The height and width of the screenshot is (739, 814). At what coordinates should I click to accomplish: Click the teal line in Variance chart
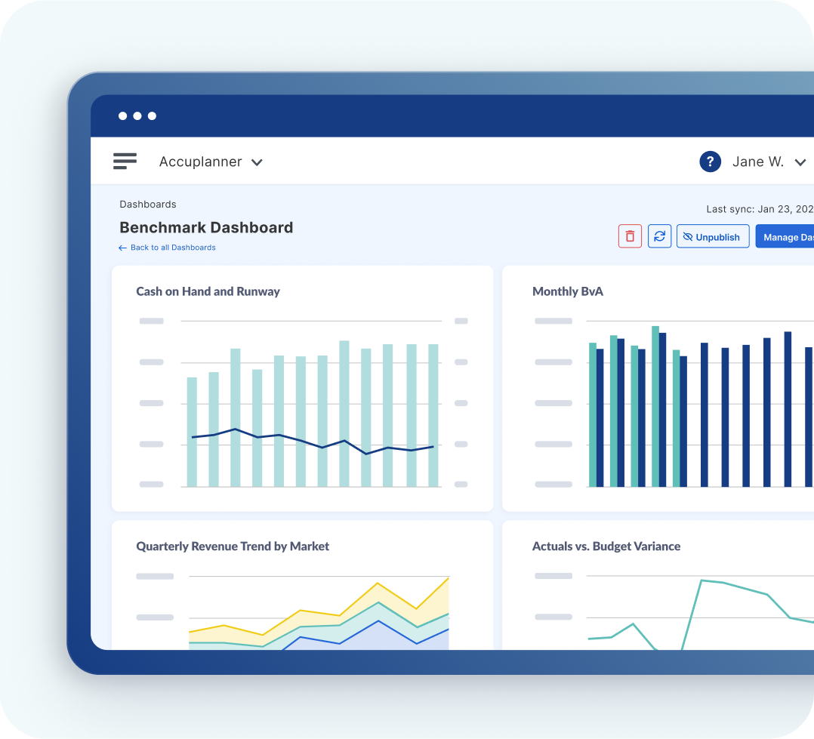coord(701,580)
